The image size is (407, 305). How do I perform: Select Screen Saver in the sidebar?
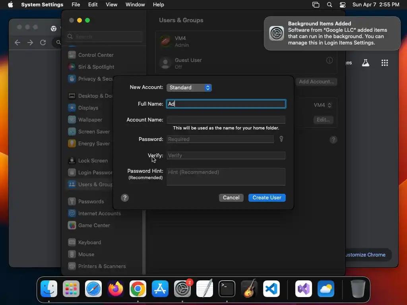pos(89,131)
